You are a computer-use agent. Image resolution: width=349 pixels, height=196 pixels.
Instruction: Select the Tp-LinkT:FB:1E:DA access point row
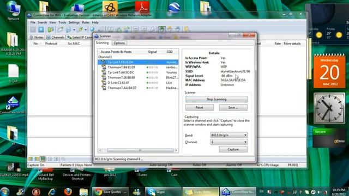138,62
